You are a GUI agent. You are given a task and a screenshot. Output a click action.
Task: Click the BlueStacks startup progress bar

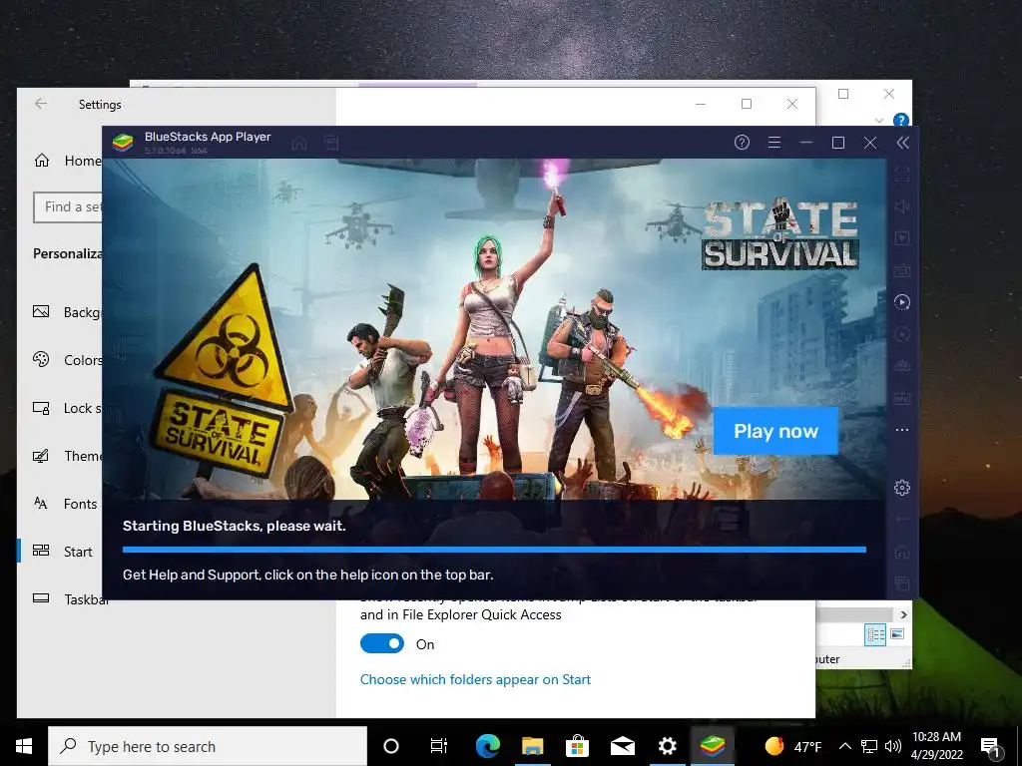494,550
